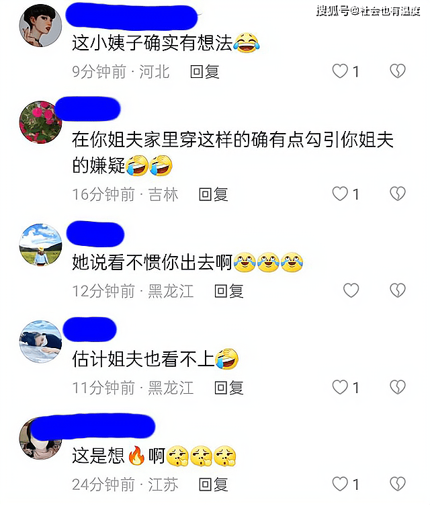This screenshot has width=430, height=506.
Task: Reply to the Jilin comment via 回复
Action: tap(213, 194)
